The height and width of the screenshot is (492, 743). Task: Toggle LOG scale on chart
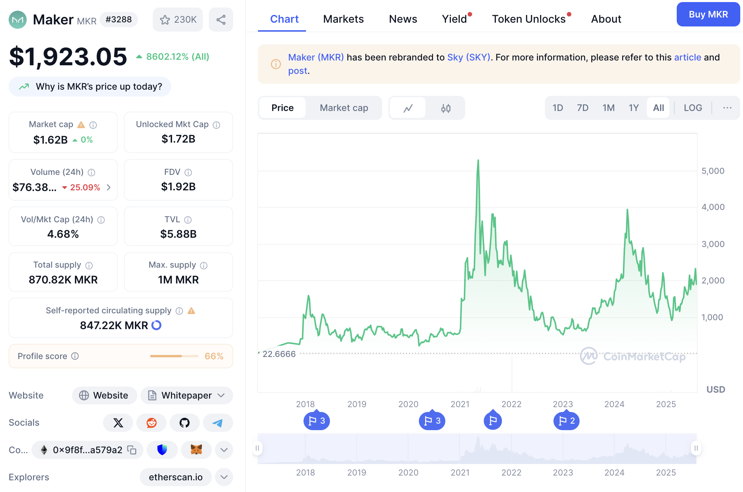(693, 108)
